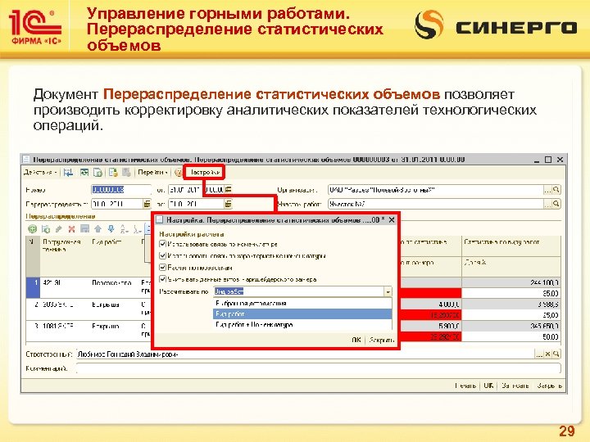The image size is (590, 442).
Task: Choose Выбранная детализация from the list
Action: pos(302,304)
